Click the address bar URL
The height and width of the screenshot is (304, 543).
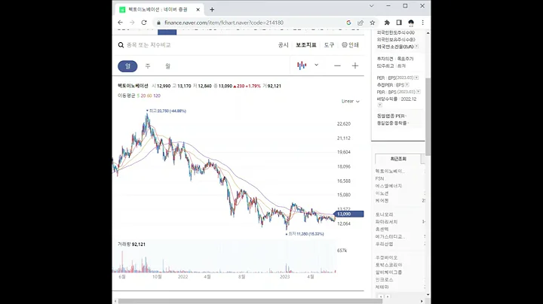coord(224,23)
